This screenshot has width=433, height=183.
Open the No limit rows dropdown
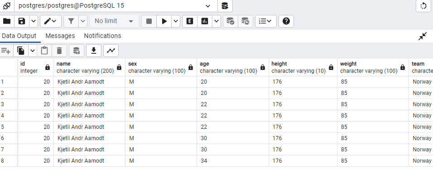pos(114,21)
